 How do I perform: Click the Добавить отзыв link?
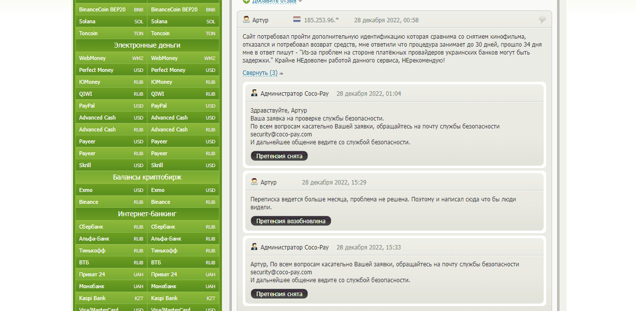pyautogui.click(x=274, y=1)
